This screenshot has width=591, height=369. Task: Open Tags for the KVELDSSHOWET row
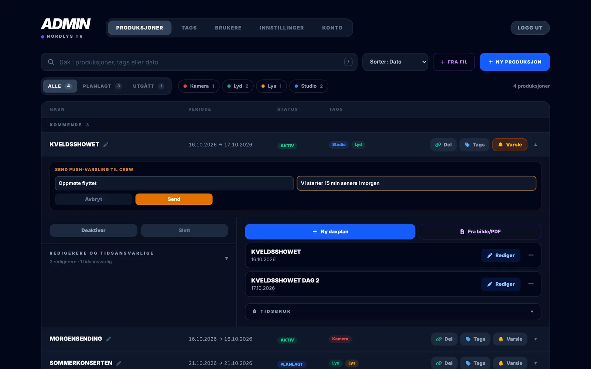[475, 145]
